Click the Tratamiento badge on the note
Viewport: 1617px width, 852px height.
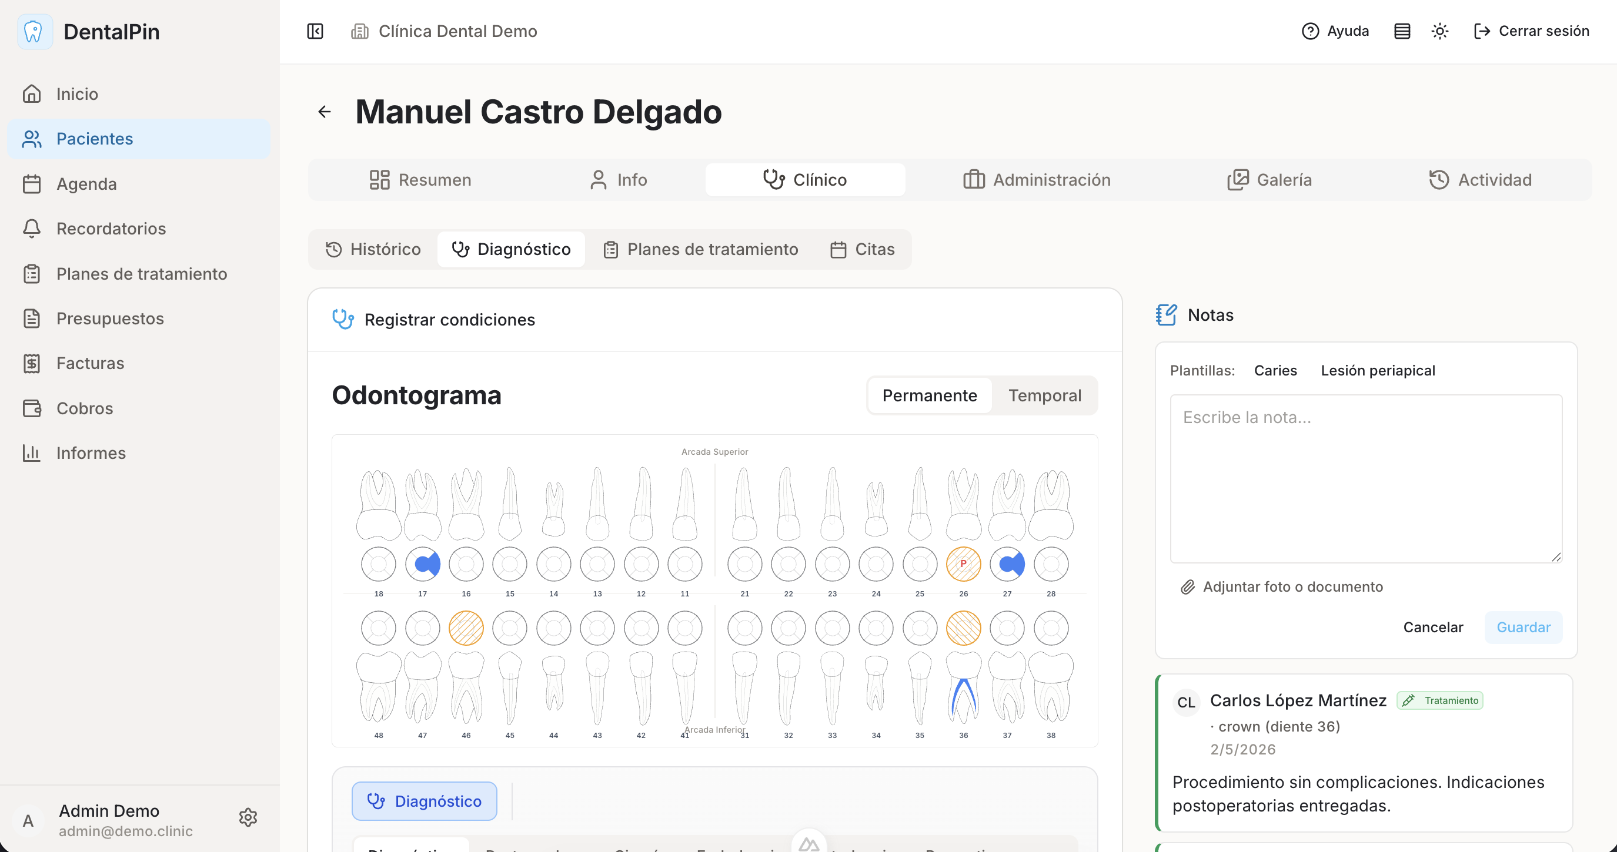(x=1439, y=701)
